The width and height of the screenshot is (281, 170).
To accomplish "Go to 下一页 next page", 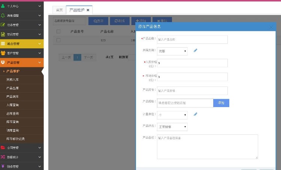I will click(x=88, y=57).
